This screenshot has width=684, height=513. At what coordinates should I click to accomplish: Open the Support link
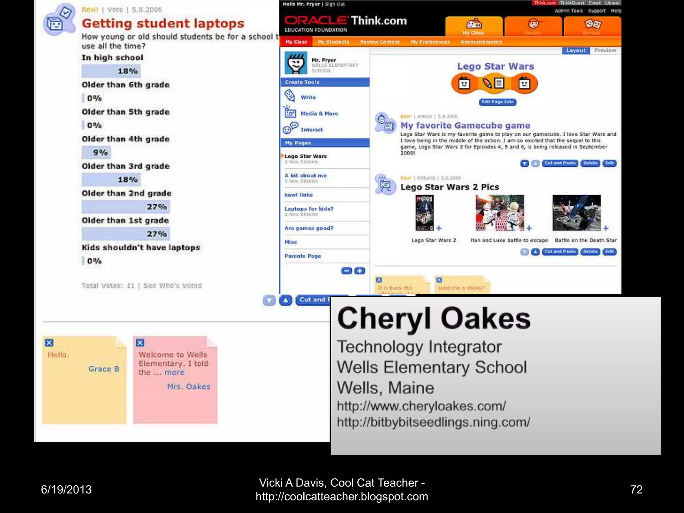pyautogui.click(x=596, y=11)
